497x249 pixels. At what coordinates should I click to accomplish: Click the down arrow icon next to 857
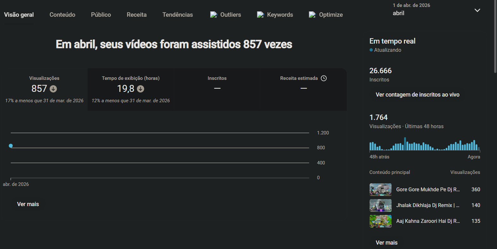point(53,89)
